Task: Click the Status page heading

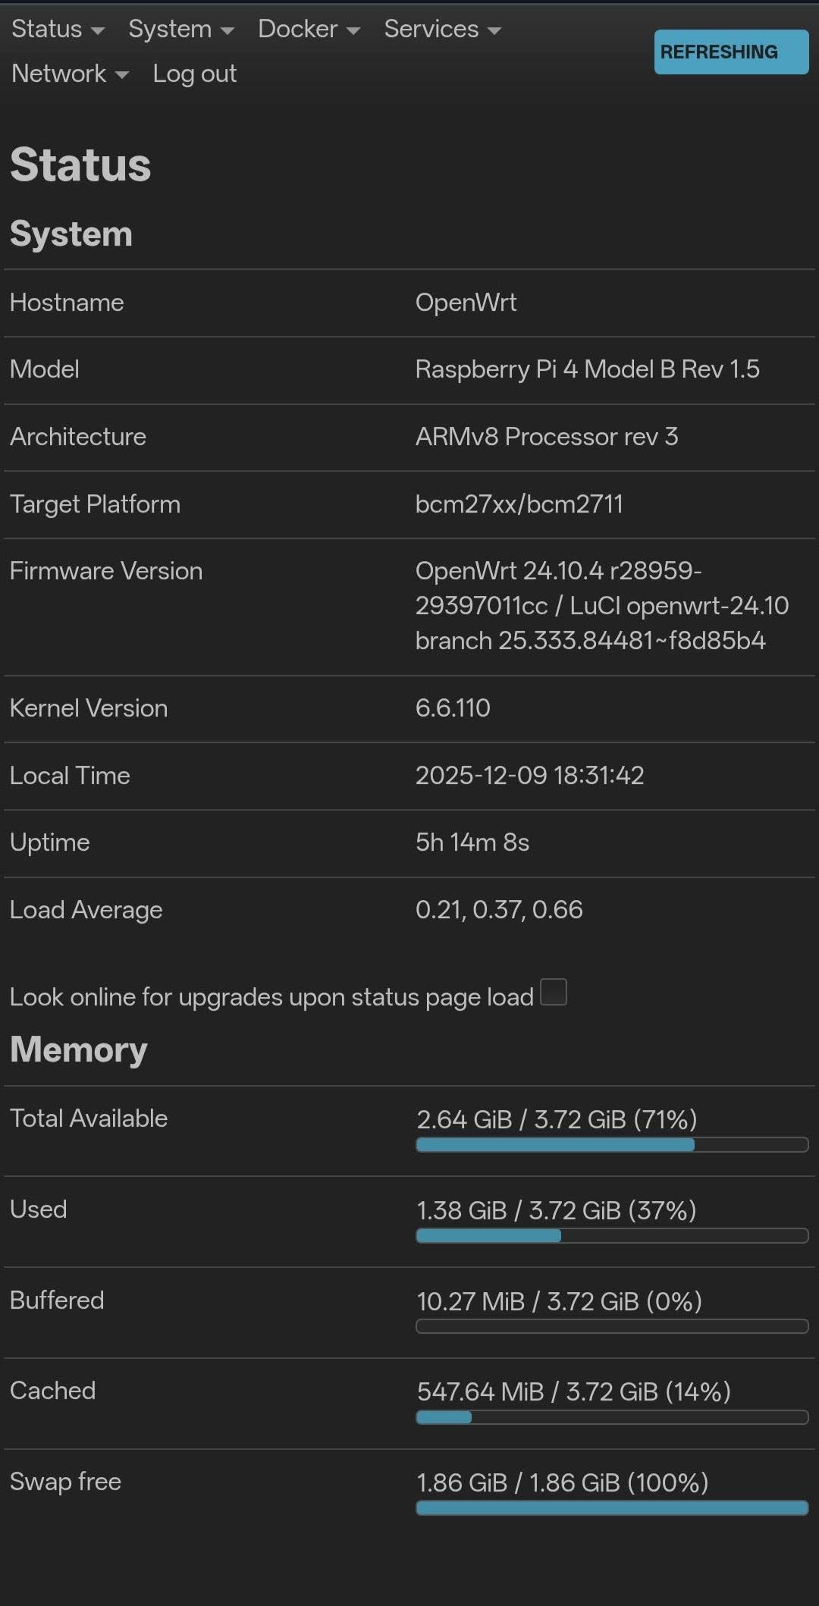Action: [x=80, y=165]
